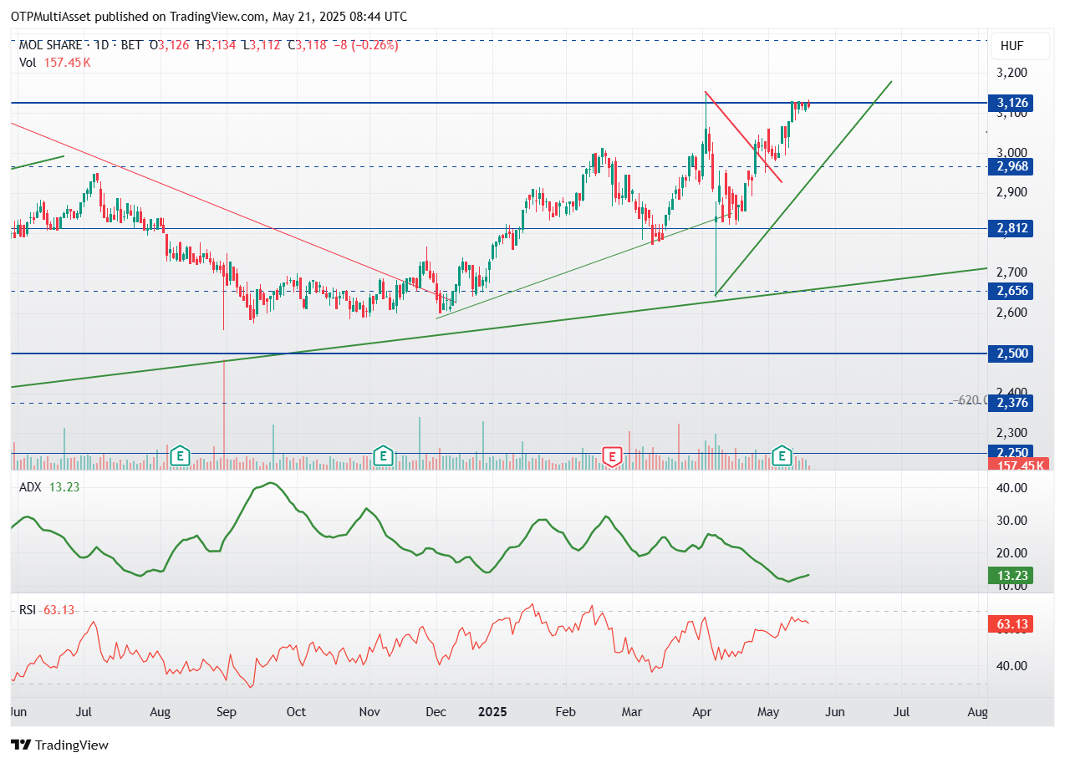Click the 2,968 price level label

1010,166
